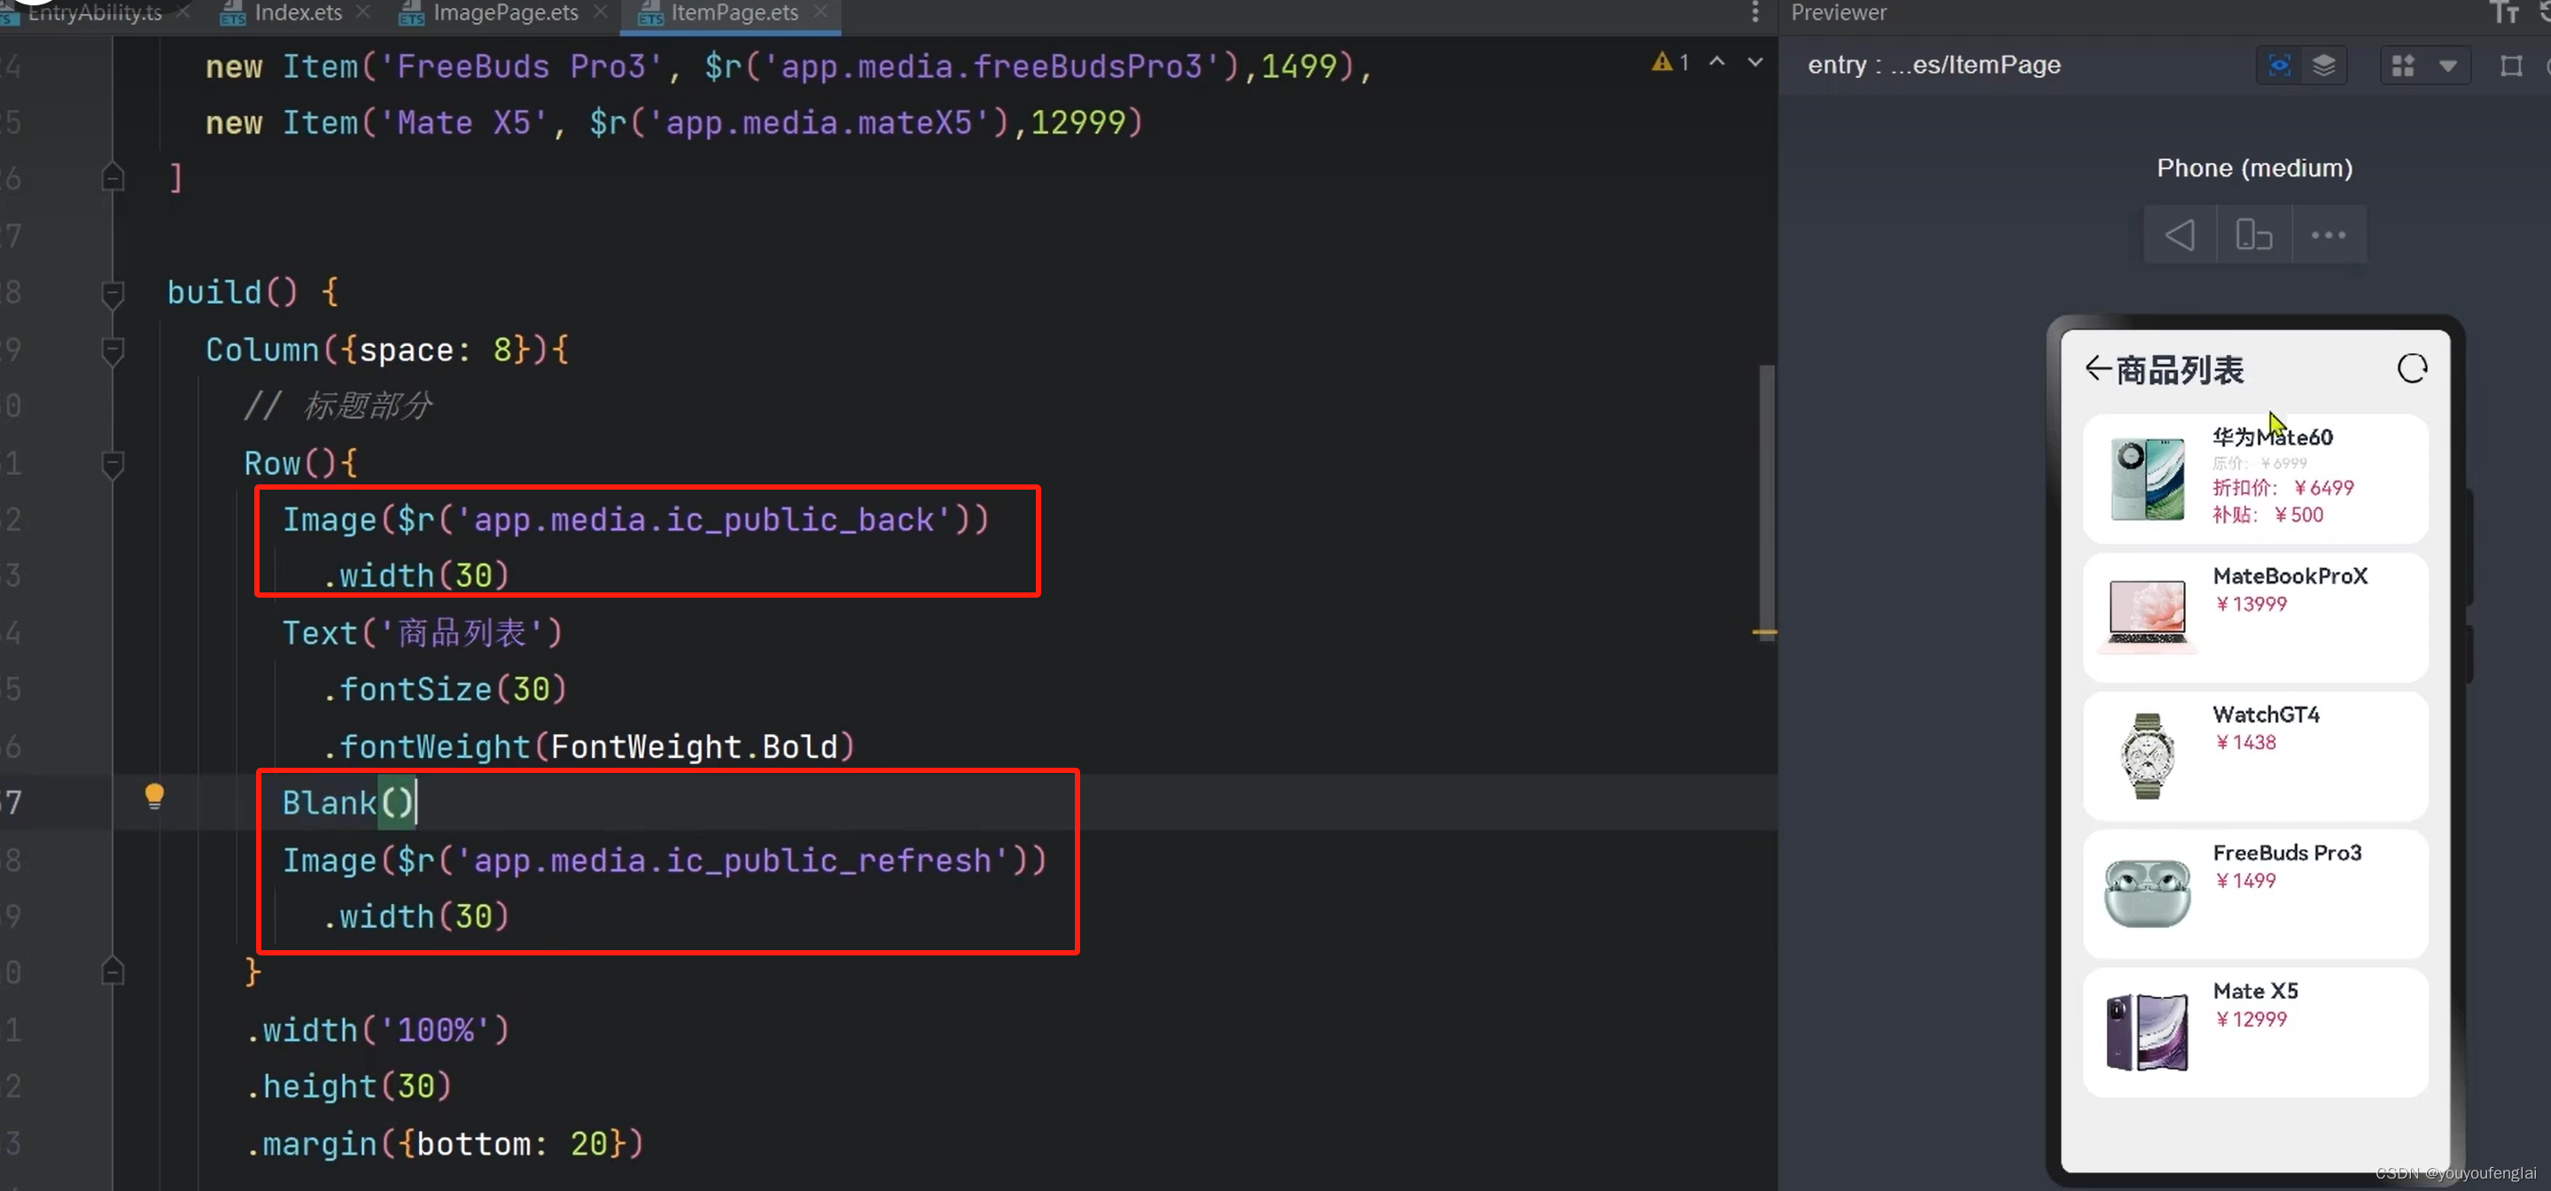Tap the refresh icon in phone preview
The width and height of the screenshot is (2551, 1191).
coord(2411,368)
